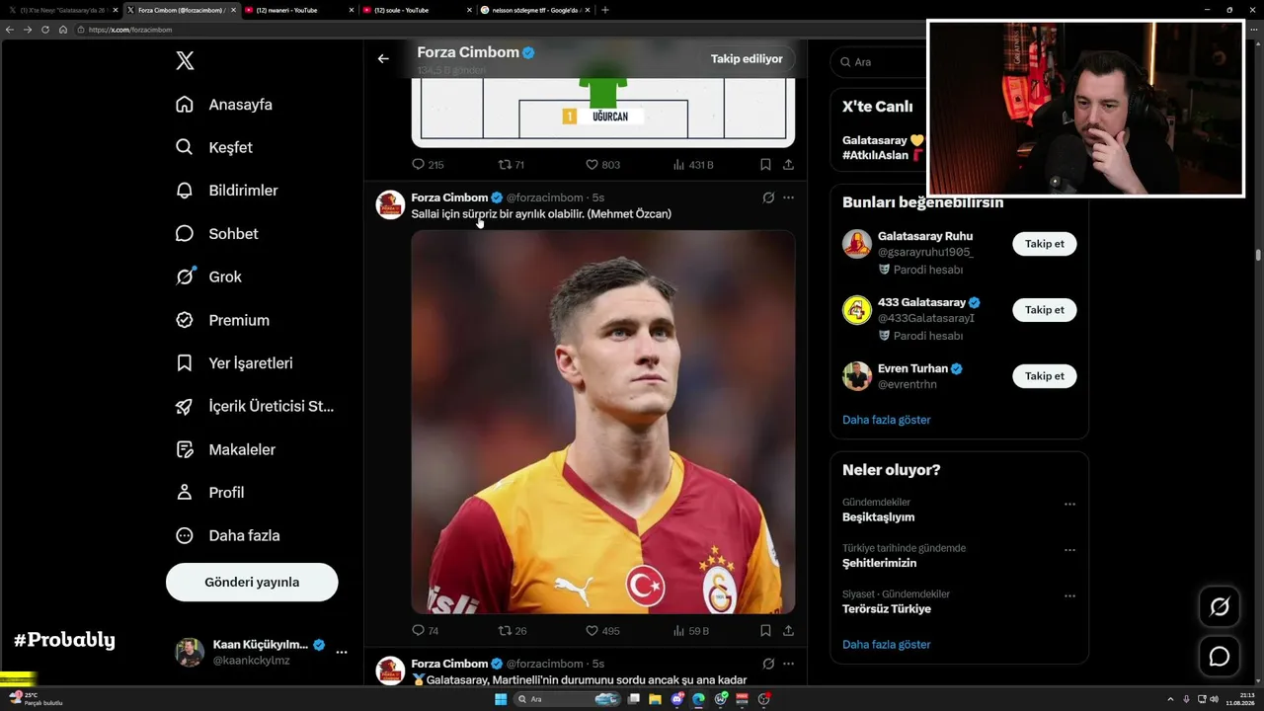The width and height of the screenshot is (1264, 711).
Task: Switch to the nelsson sözleşme tff Google tab
Action: (535, 10)
